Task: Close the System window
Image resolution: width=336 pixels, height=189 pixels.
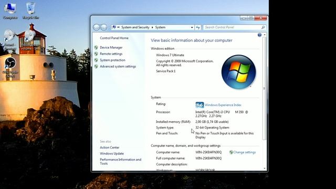Action: pos(260,18)
